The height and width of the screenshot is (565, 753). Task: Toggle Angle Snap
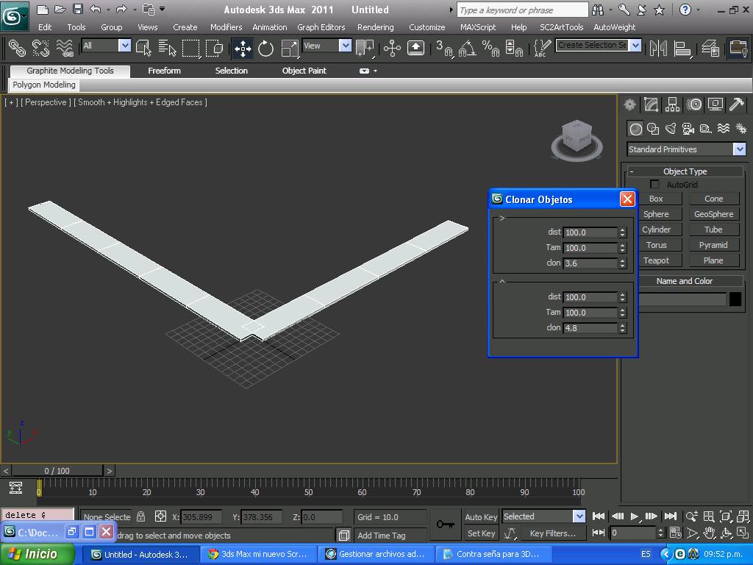point(467,48)
